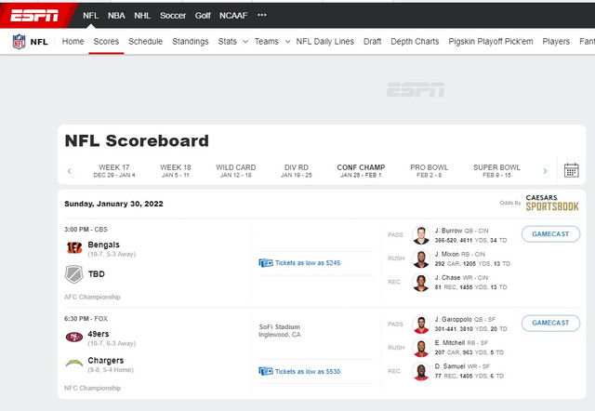Screen dimensions: 595x411
Task: Select Week 18 in the scoreboard
Action: point(176,171)
